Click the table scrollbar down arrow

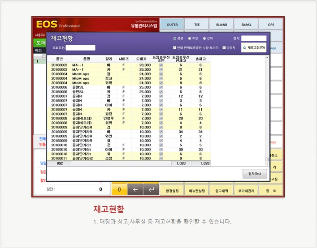267,164
